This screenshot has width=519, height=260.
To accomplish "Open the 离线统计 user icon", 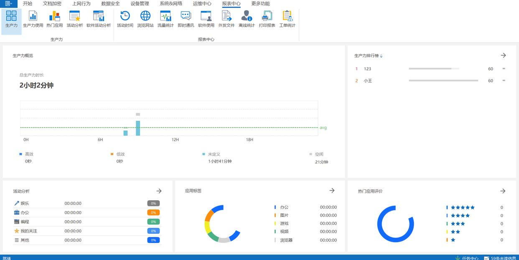I will tap(247, 19).
